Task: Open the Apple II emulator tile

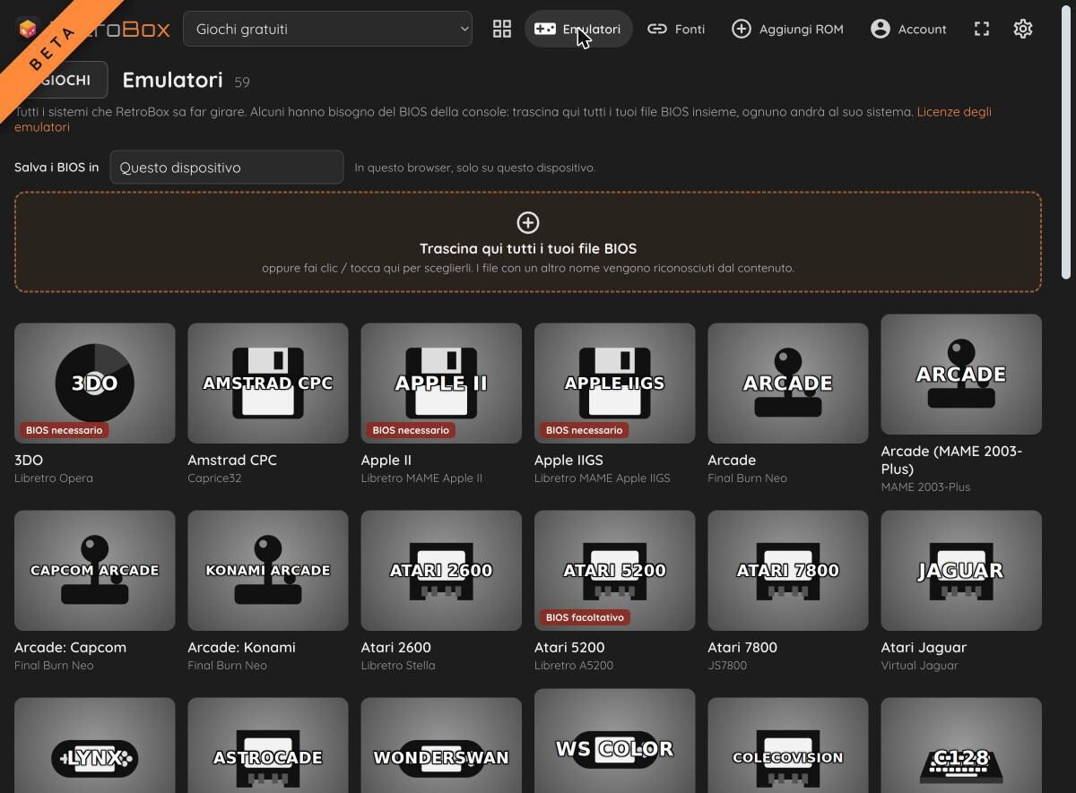Action: (x=441, y=384)
